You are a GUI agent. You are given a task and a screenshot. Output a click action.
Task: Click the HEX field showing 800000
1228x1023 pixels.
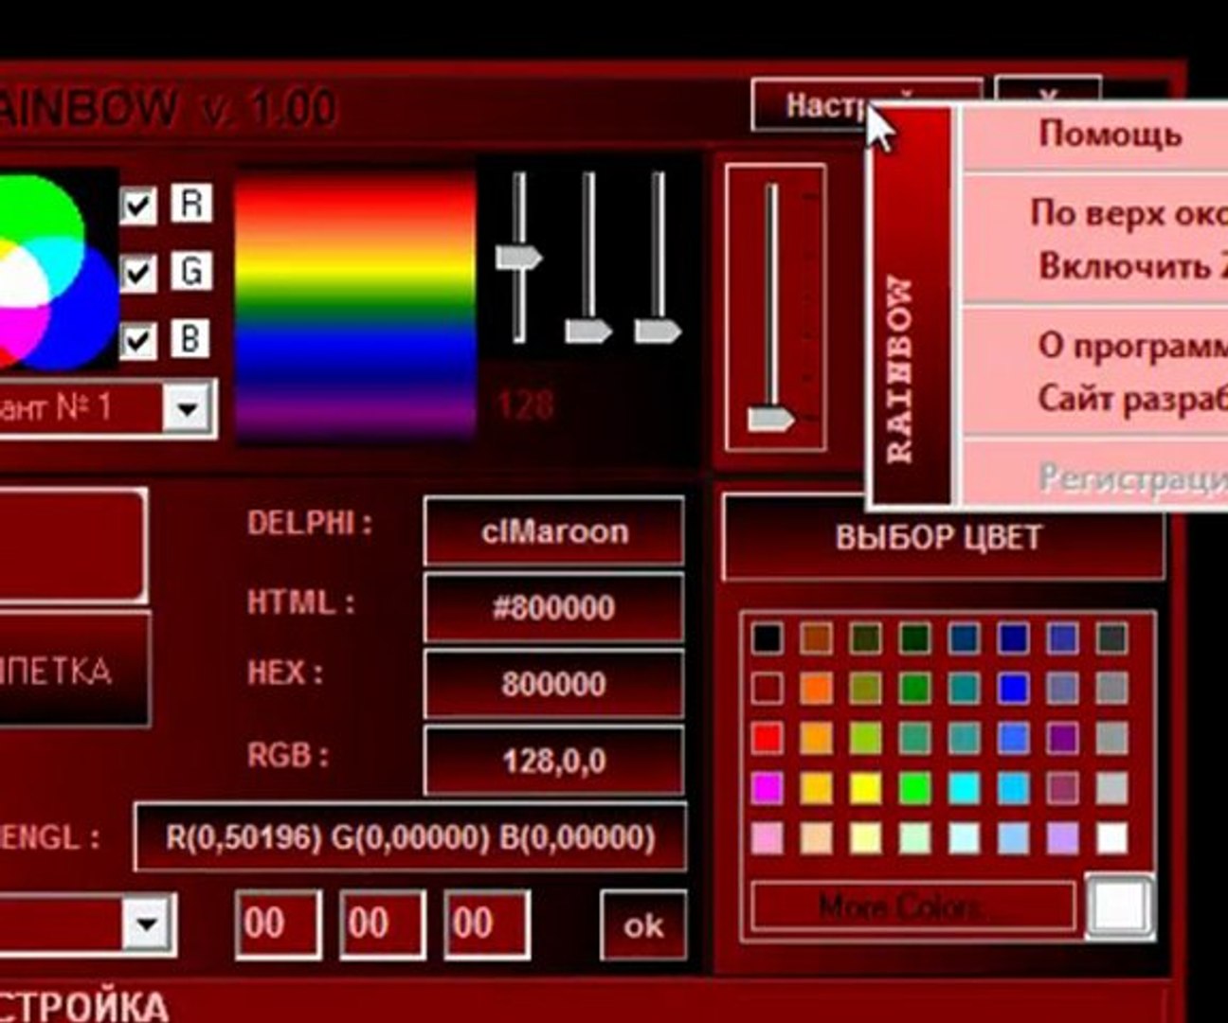(x=554, y=684)
